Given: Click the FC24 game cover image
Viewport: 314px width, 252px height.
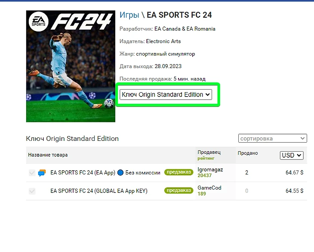Looking at the screenshot, I should (71, 66).
